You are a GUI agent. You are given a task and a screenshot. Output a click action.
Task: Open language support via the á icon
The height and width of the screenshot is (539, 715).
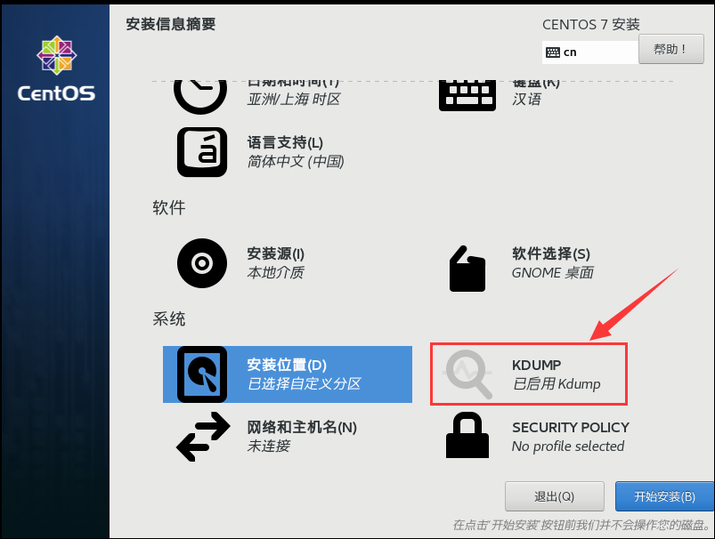click(202, 152)
